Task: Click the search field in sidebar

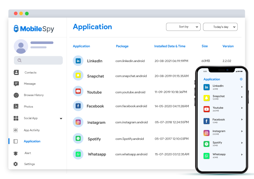Action: [38, 60]
